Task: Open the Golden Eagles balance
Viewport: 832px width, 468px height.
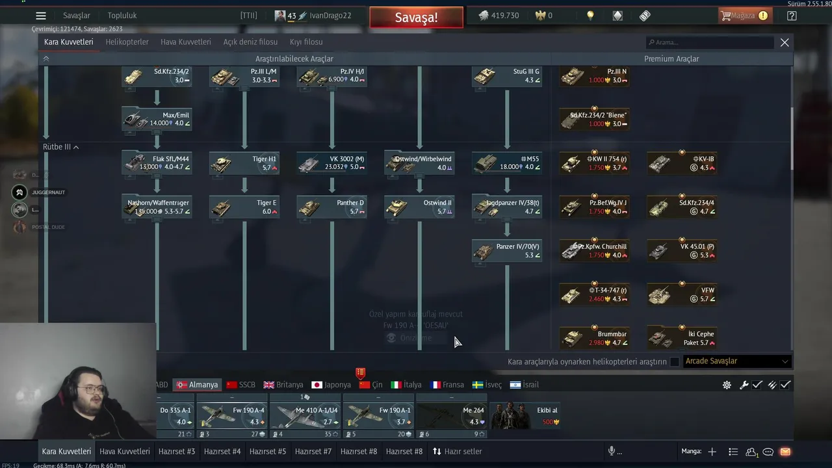Action: click(543, 16)
